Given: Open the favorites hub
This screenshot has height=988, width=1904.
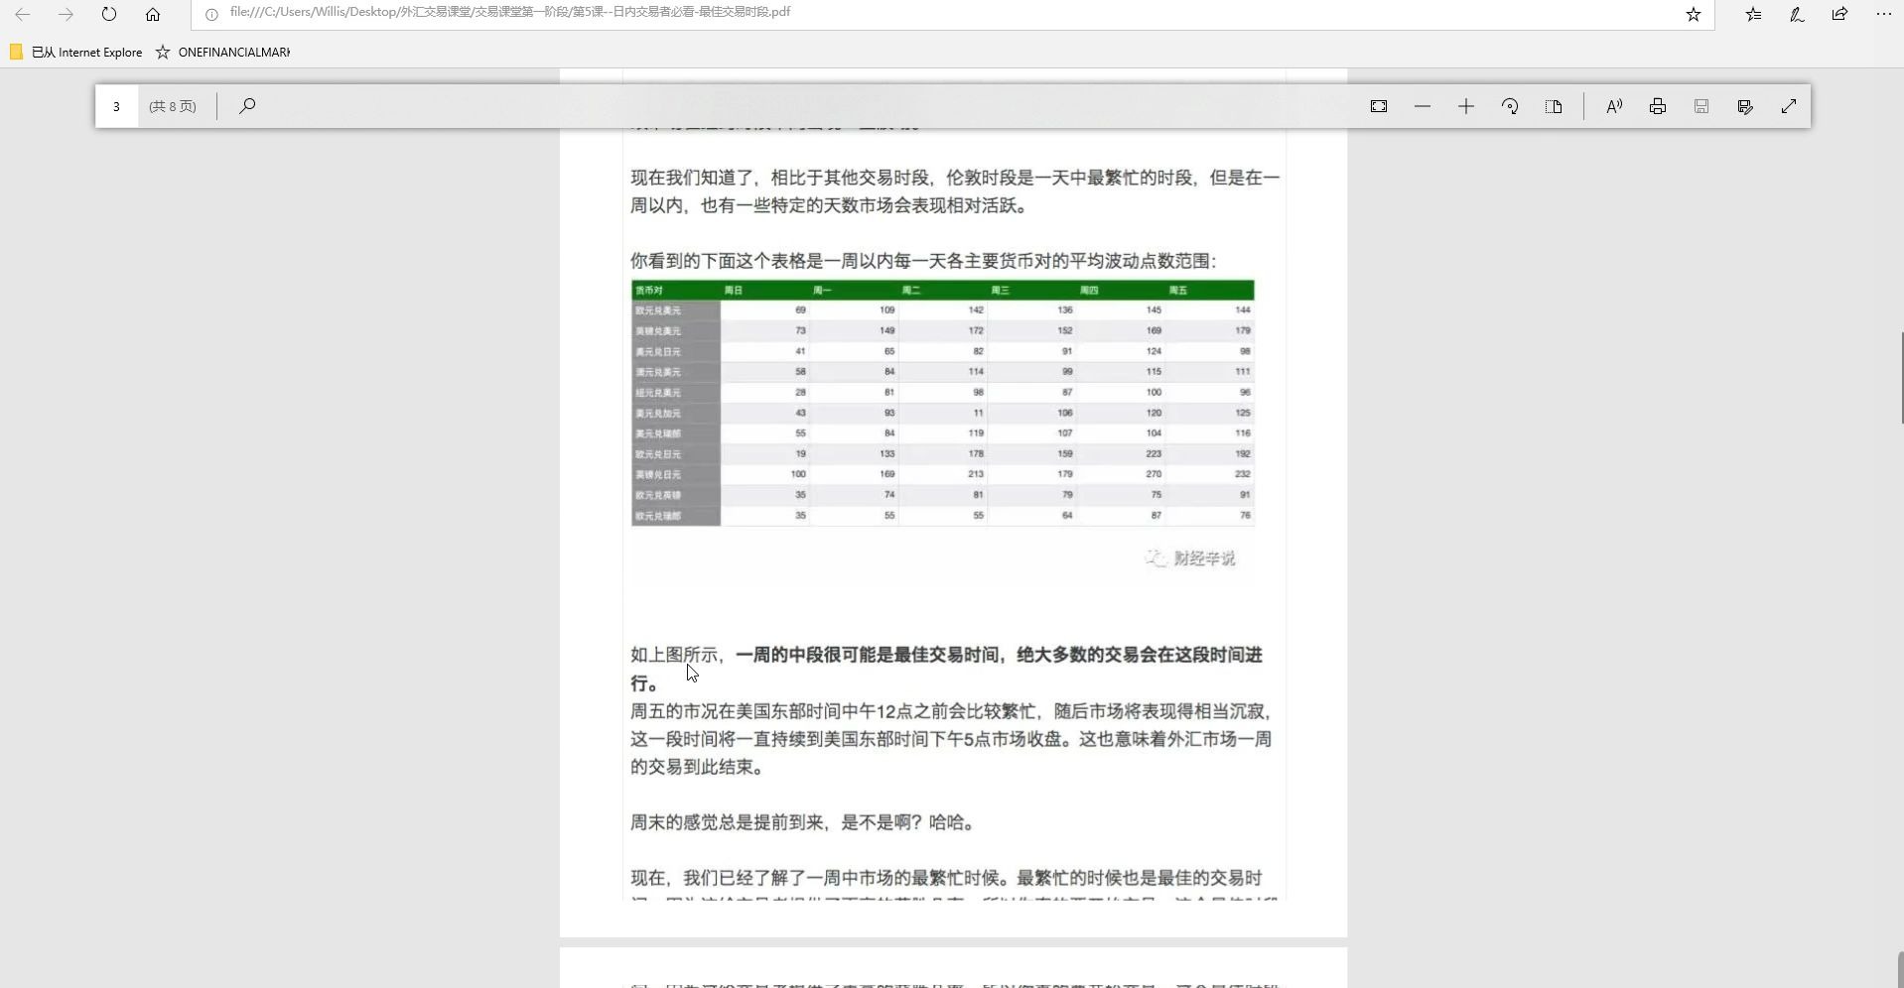Looking at the screenshot, I should pyautogui.click(x=1754, y=14).
